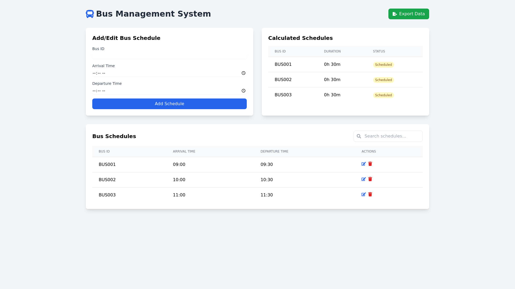The width and height of the screenshot is (515, 289).
Task: Click the Export Data button
Action: (409, 14)
